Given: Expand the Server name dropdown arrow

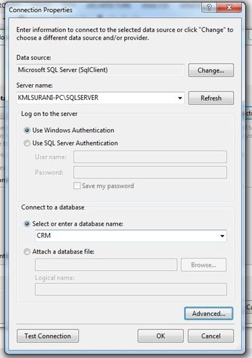Looking at the screenshot, I should point(180,98).
